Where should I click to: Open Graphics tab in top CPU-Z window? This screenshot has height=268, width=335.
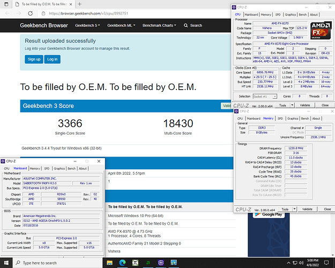[x=291, y=14]
